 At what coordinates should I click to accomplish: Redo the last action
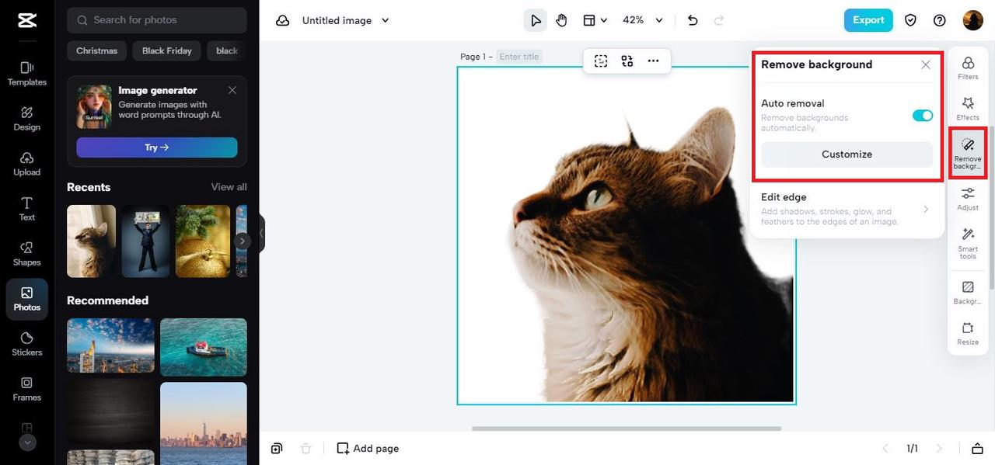coord(719,20)
